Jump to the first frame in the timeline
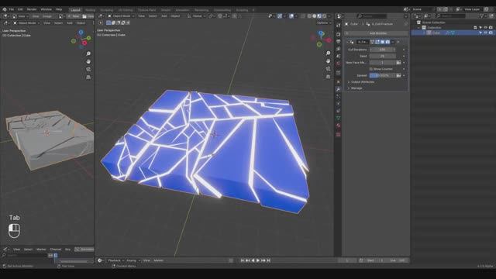Screen dimensions: 496x279 pos(243,260)
